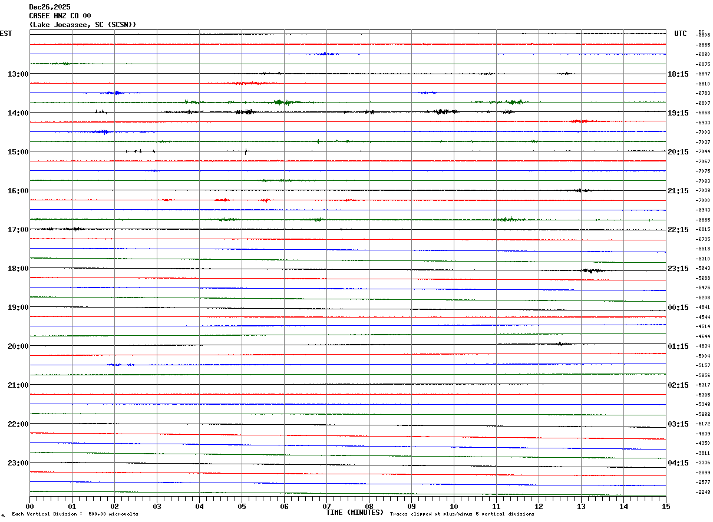Screen dimensions: 713x522
Task: Click the 16:00 EST time label
Action: click(18, 191)
